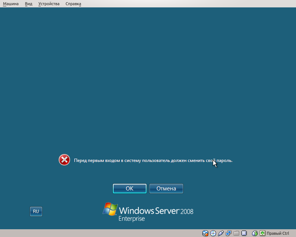Viewport: 296px width, 237px height.
Task: Open the optical disc status icon
Action: (213, 233)
